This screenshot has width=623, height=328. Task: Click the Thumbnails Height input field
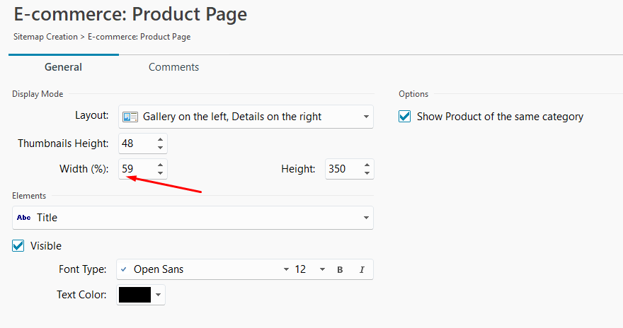[x=136, y=143]
